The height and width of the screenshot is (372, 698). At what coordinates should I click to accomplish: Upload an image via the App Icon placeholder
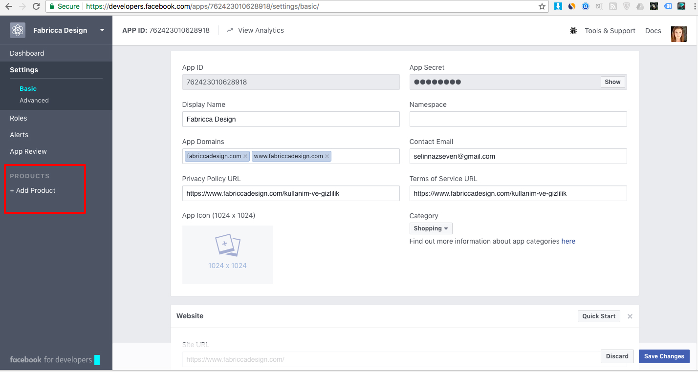click(x=228, y=255)
